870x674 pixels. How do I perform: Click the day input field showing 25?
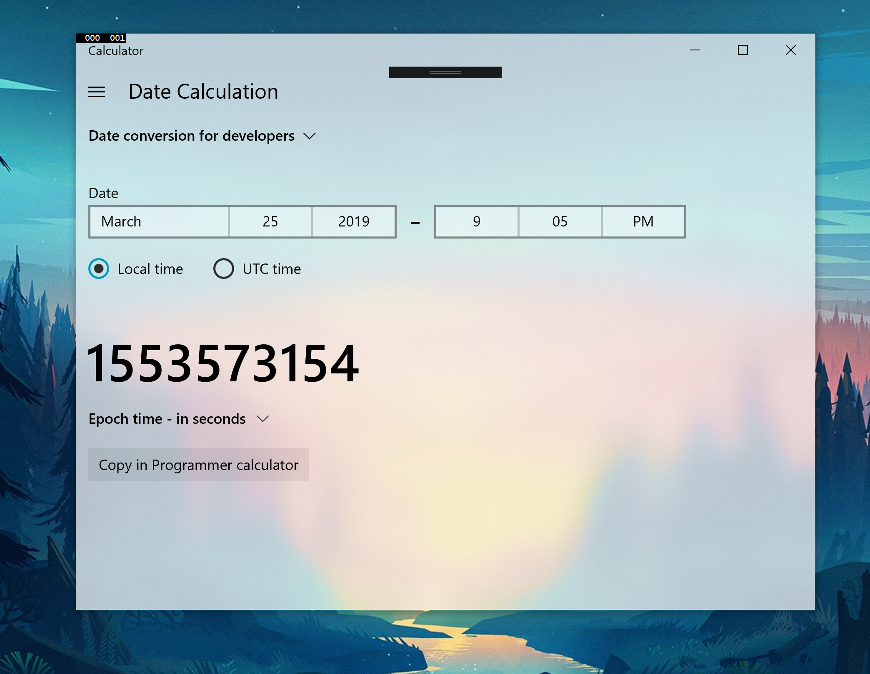point(270,221)
